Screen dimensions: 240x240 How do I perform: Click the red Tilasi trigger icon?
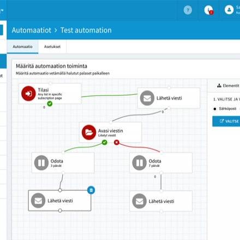28,93
